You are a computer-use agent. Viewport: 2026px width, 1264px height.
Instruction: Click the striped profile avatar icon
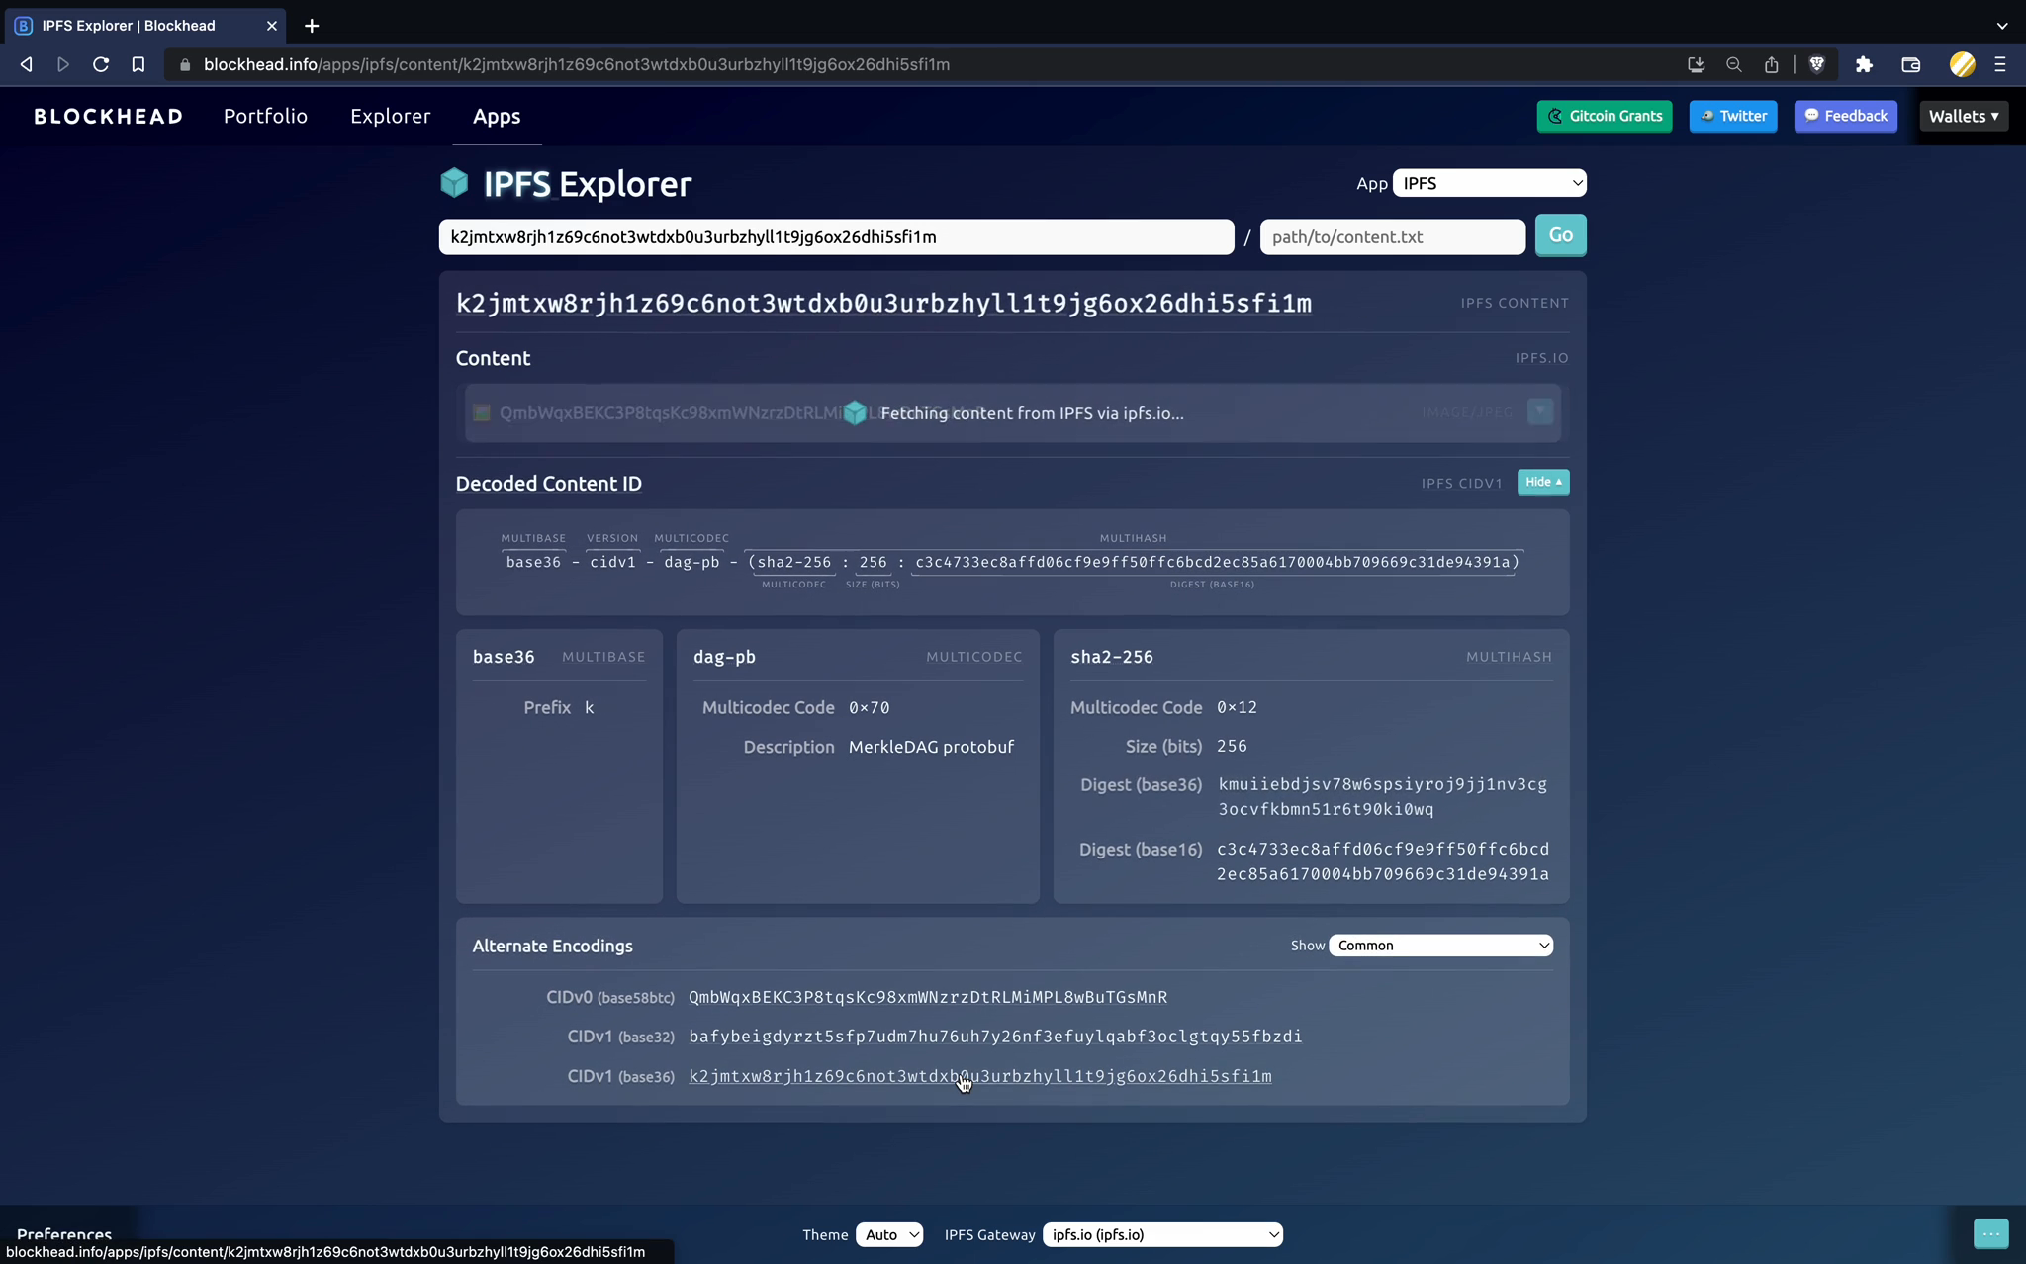(x=1963, y=64)
